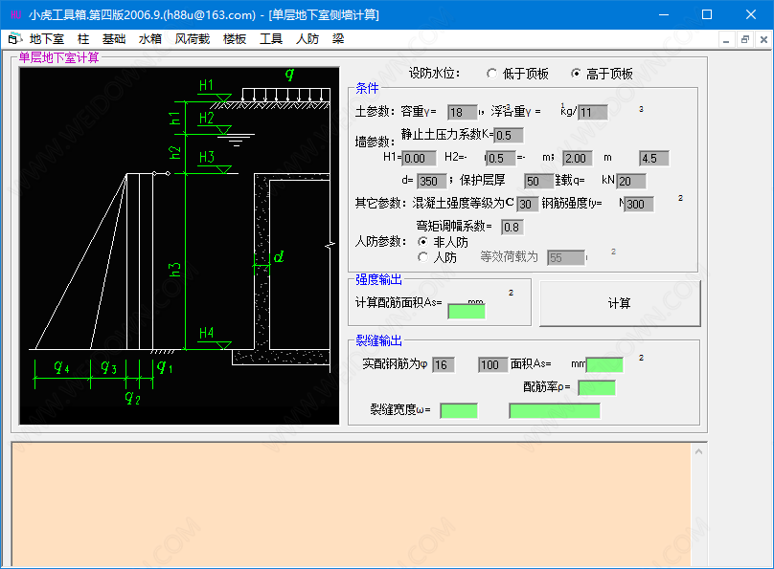Edit concrete grade field 30
Viewport: 774px width, 569px height.
pos(527,204)
